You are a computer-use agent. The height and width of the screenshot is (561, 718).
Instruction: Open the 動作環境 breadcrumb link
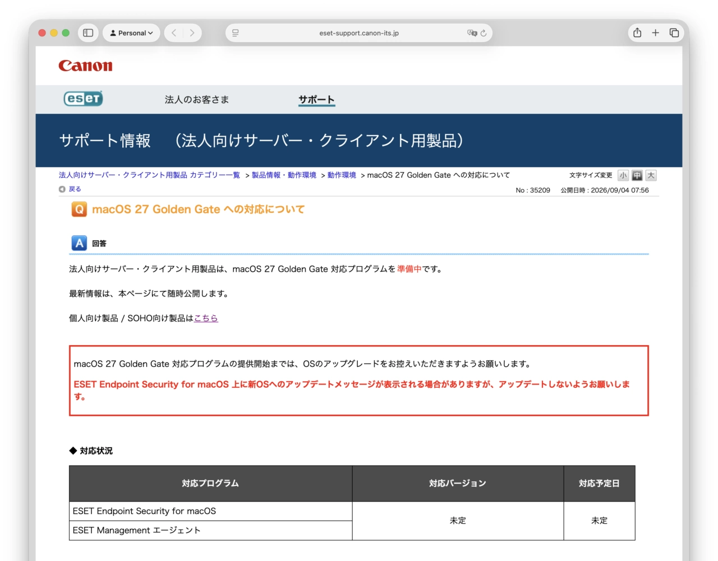[x=342, y=175]
